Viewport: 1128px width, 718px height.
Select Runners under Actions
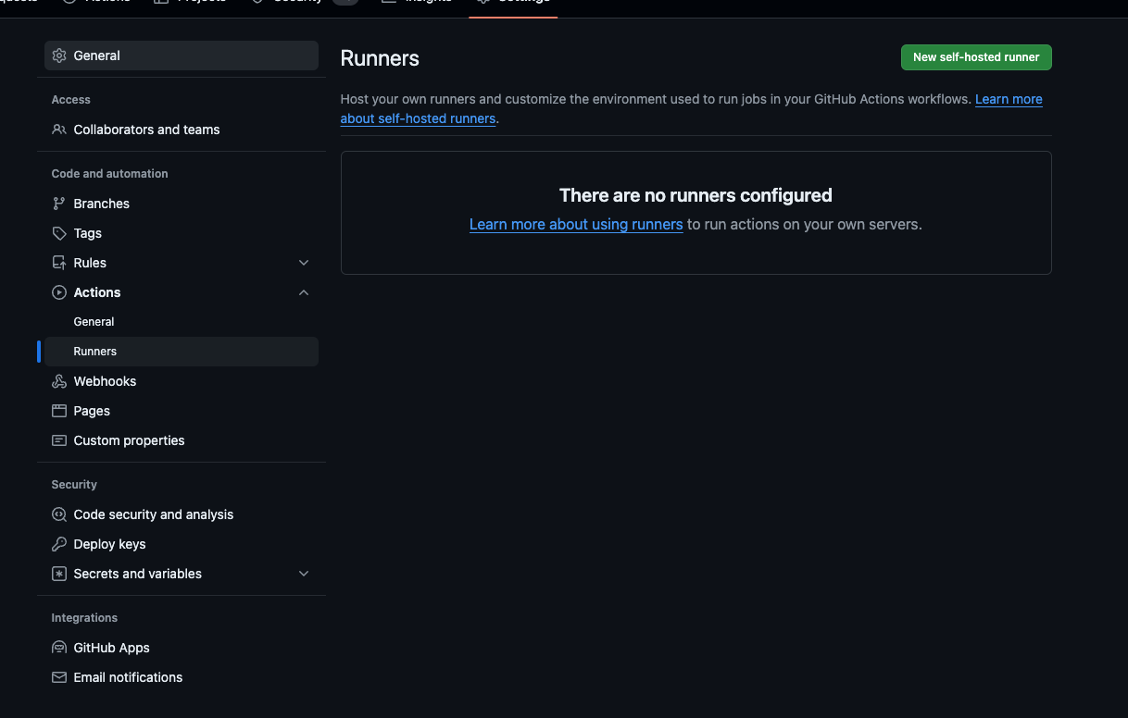[182, 352]
